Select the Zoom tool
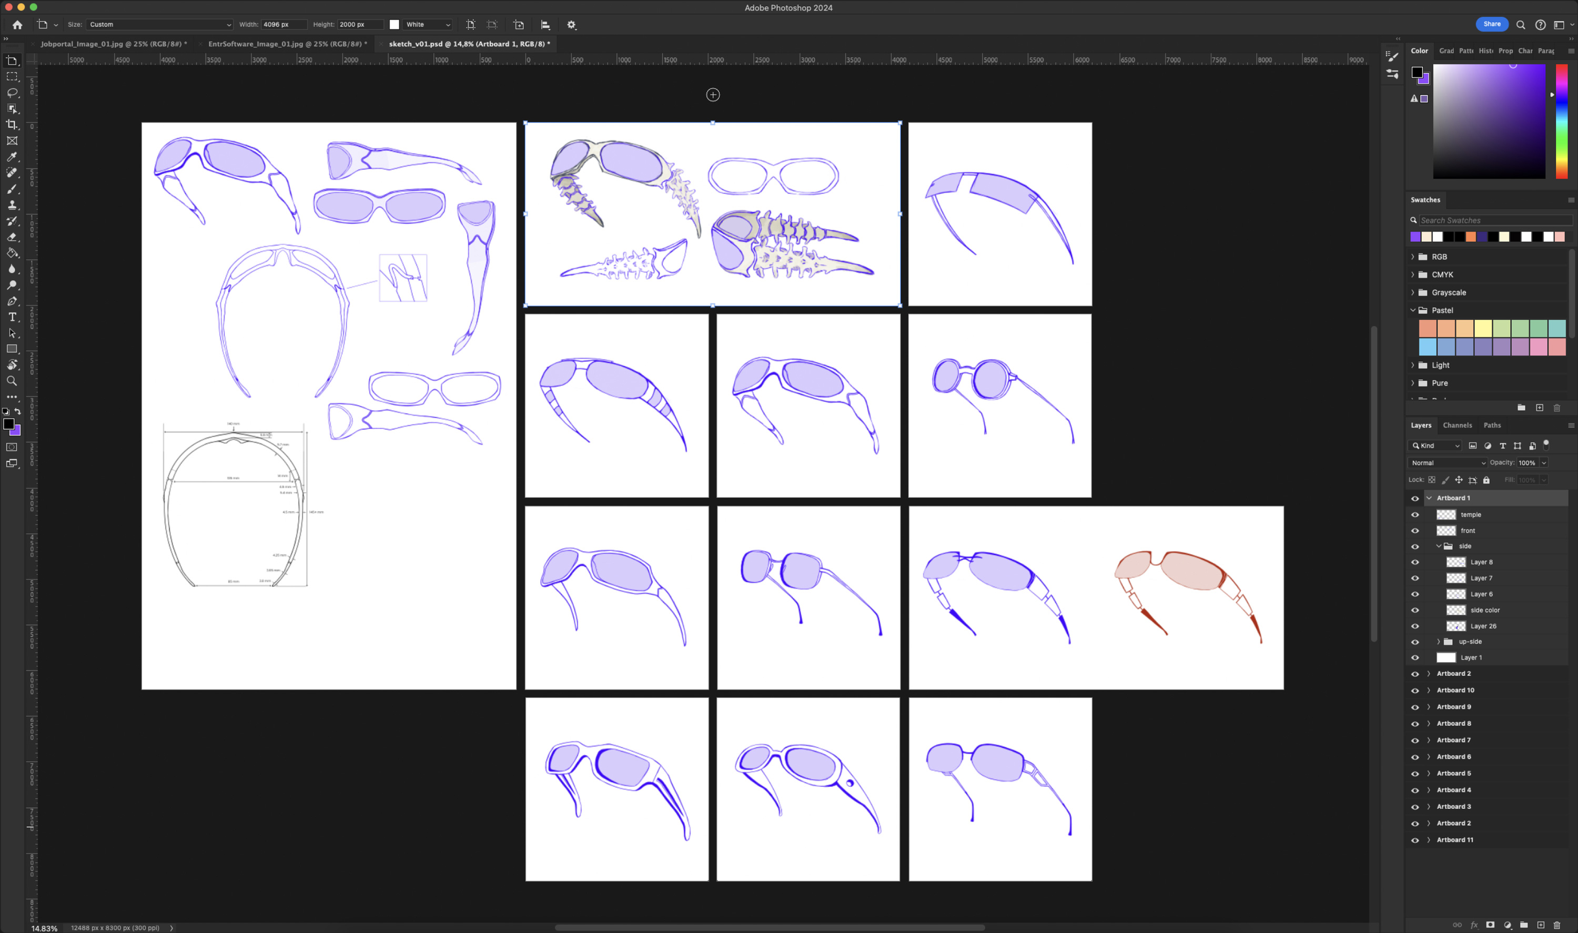 pyautogui.click(x=12, y=381)
